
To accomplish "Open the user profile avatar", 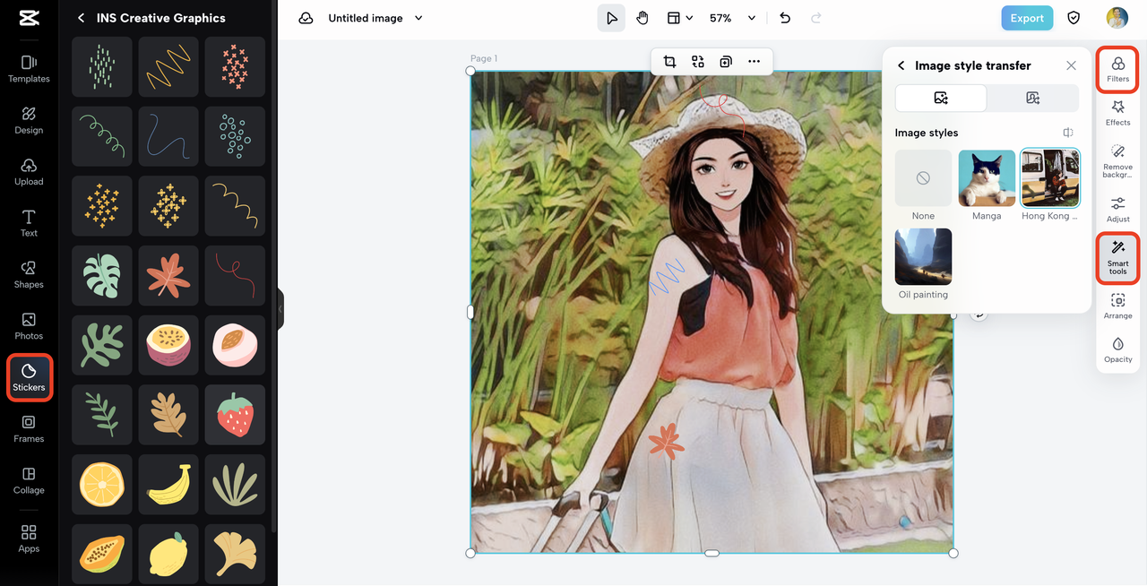I will pos(1117,18).
